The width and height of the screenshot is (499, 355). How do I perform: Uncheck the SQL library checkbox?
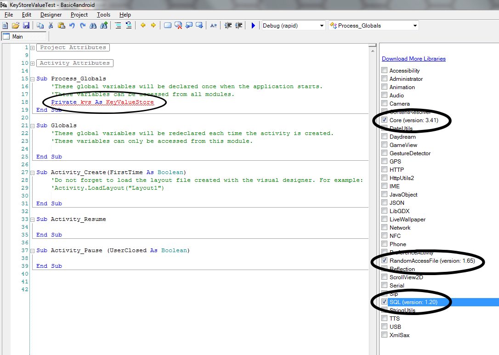click(384, 302)
